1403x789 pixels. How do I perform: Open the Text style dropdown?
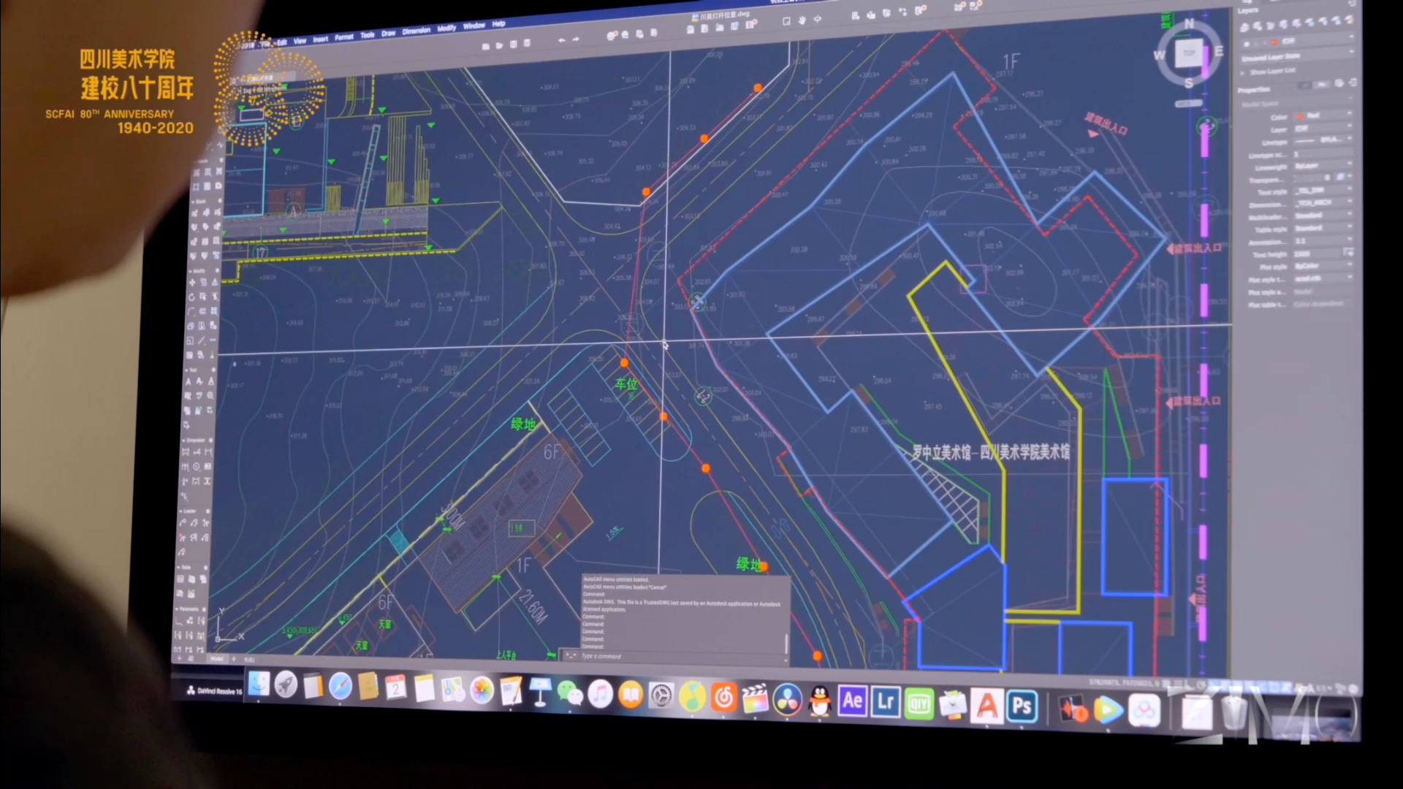(1323, 191)
